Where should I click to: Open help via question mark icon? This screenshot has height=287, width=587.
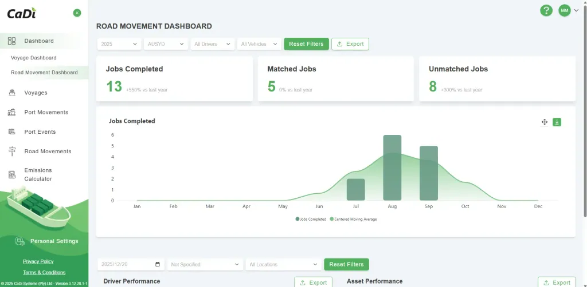[x=546, y=10]
